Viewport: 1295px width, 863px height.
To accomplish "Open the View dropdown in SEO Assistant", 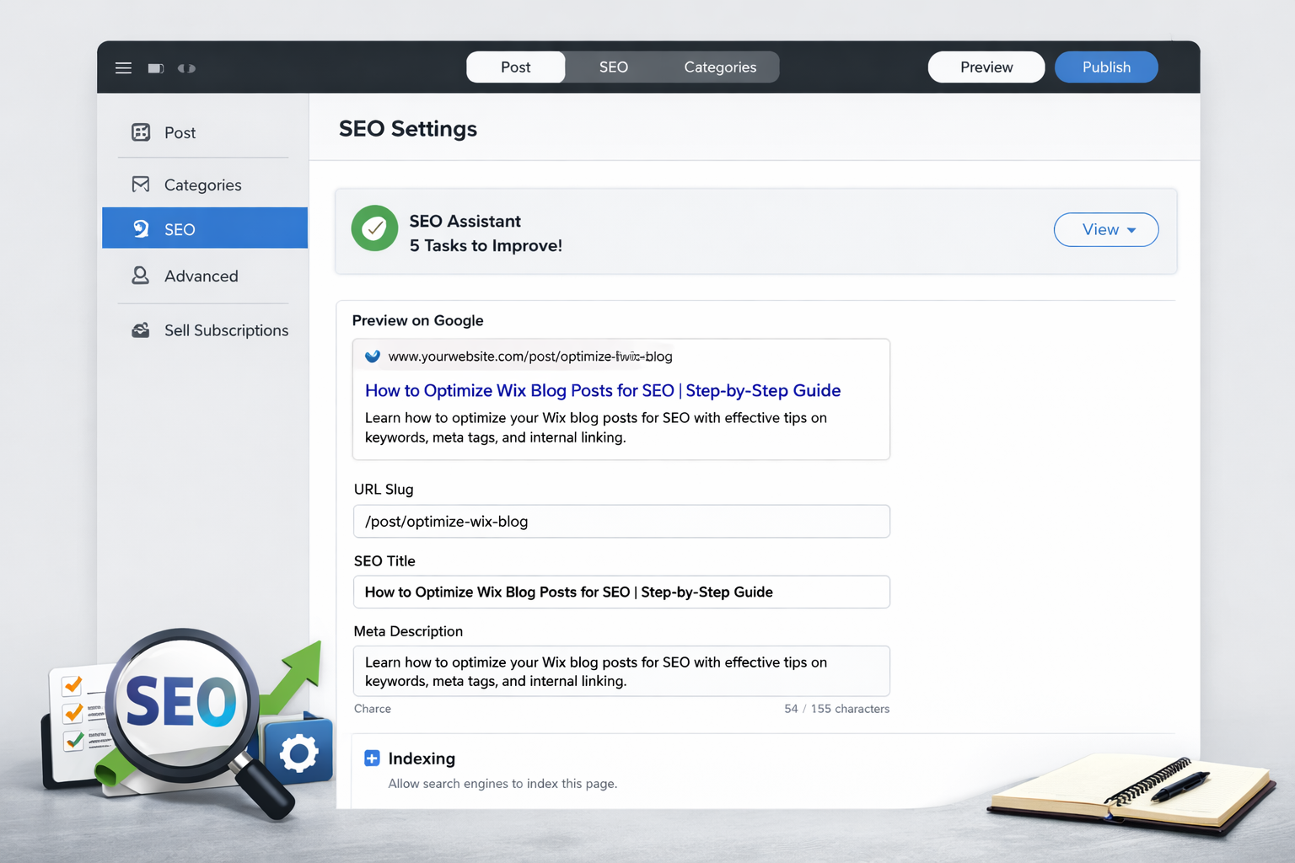I will (x=1106, y=229).
